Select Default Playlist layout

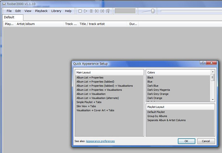pyautogui.click(x=156, y=112)
